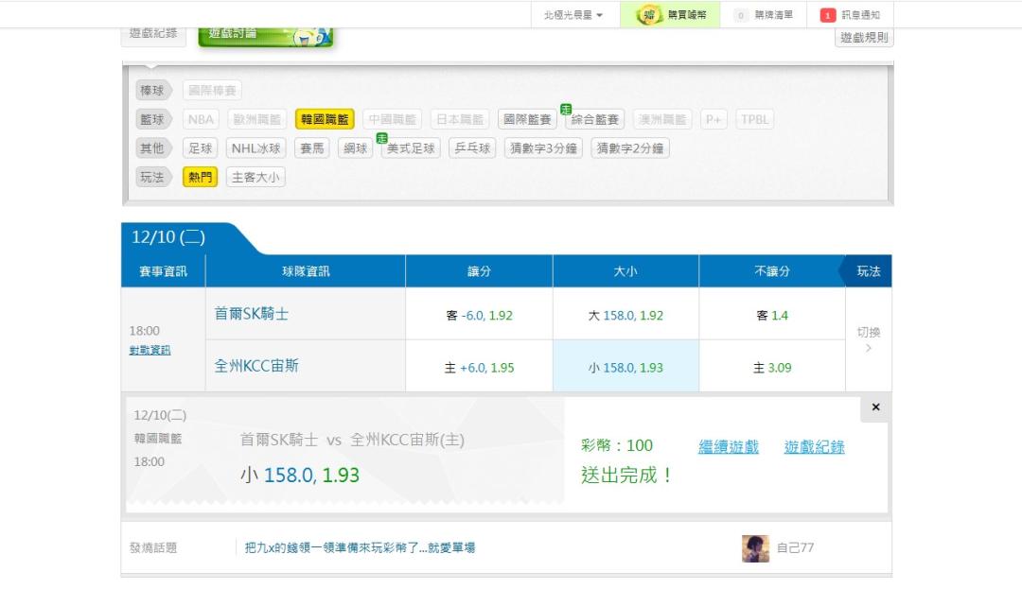Screen dimensions: 1022x589
Task: Click the 切換 switch play arrow
Action: click(x=868, y=339)
